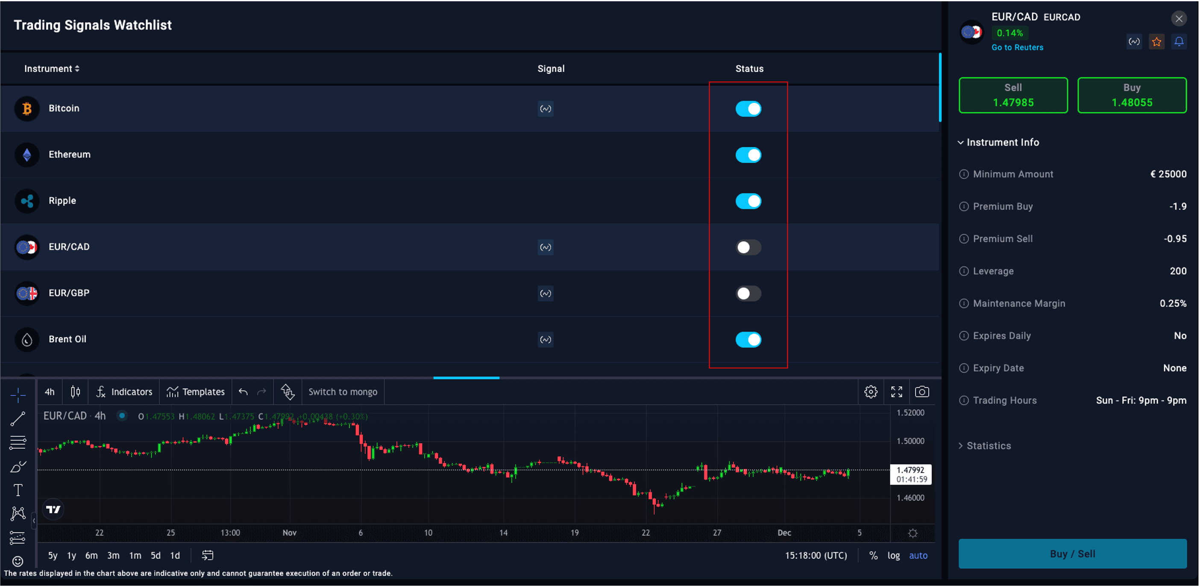Click the chart screenshot camera icon

(x=921, y=392)
